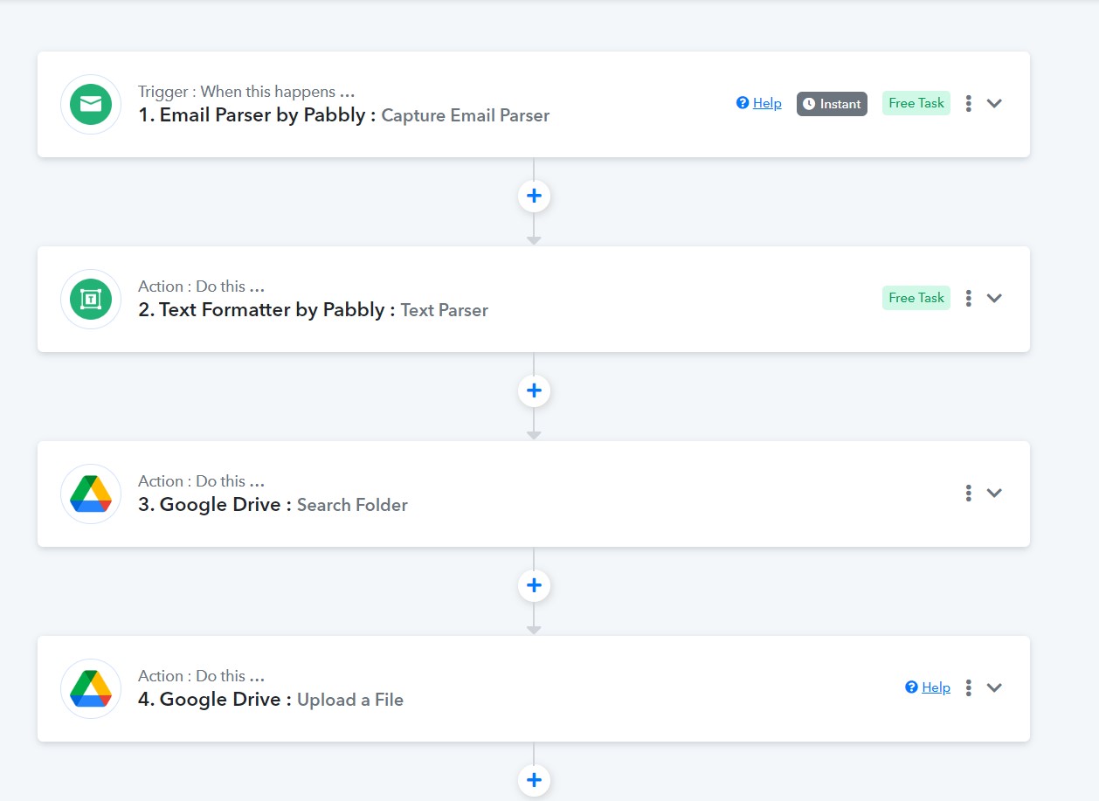1099x801 pixels.
Task: Add a step after Email Parser trigger
Action: click(534, 196)
